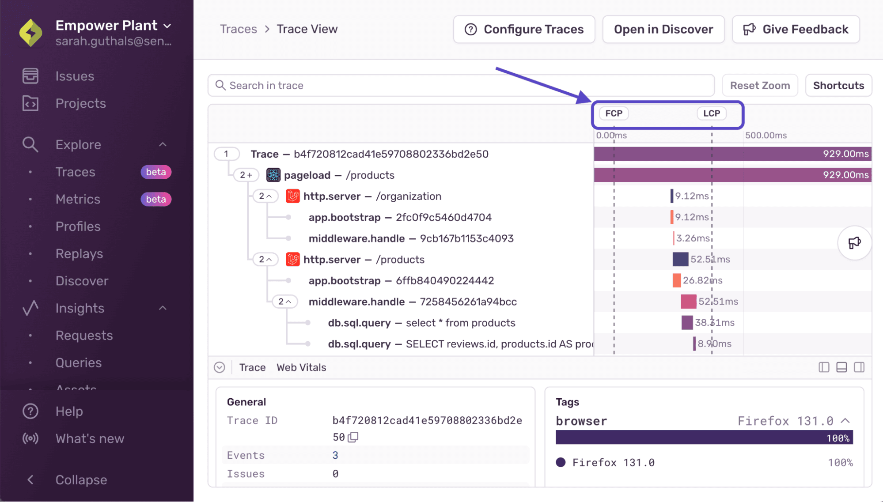Open the Issues sidebar icon
Viewport: 883px width, 502px height.
30,76
